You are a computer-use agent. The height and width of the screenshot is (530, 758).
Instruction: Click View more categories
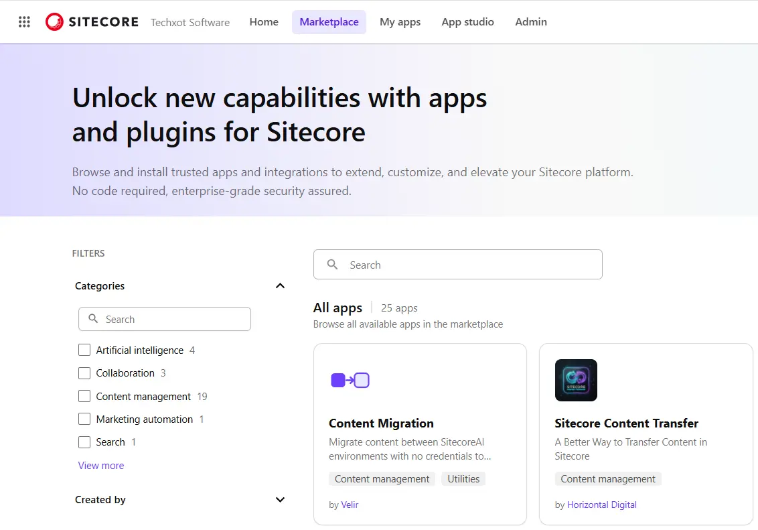click(101, 465)
